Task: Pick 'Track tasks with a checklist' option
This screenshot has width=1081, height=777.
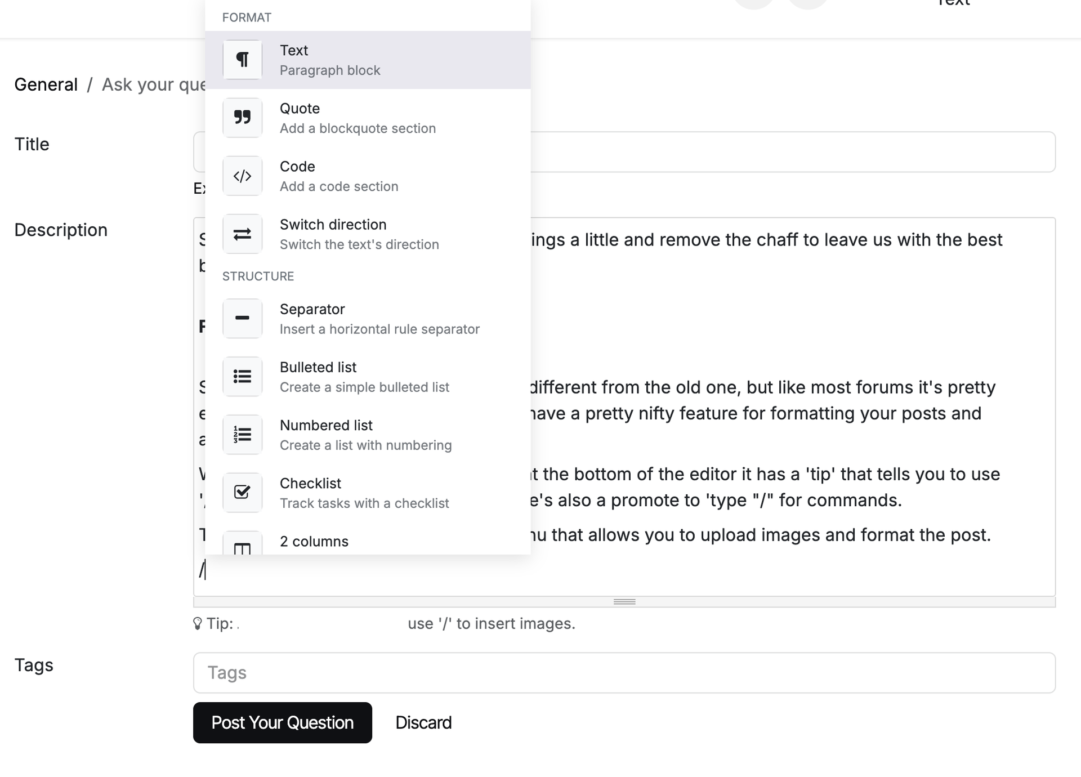Action: [x=364, y=503]
